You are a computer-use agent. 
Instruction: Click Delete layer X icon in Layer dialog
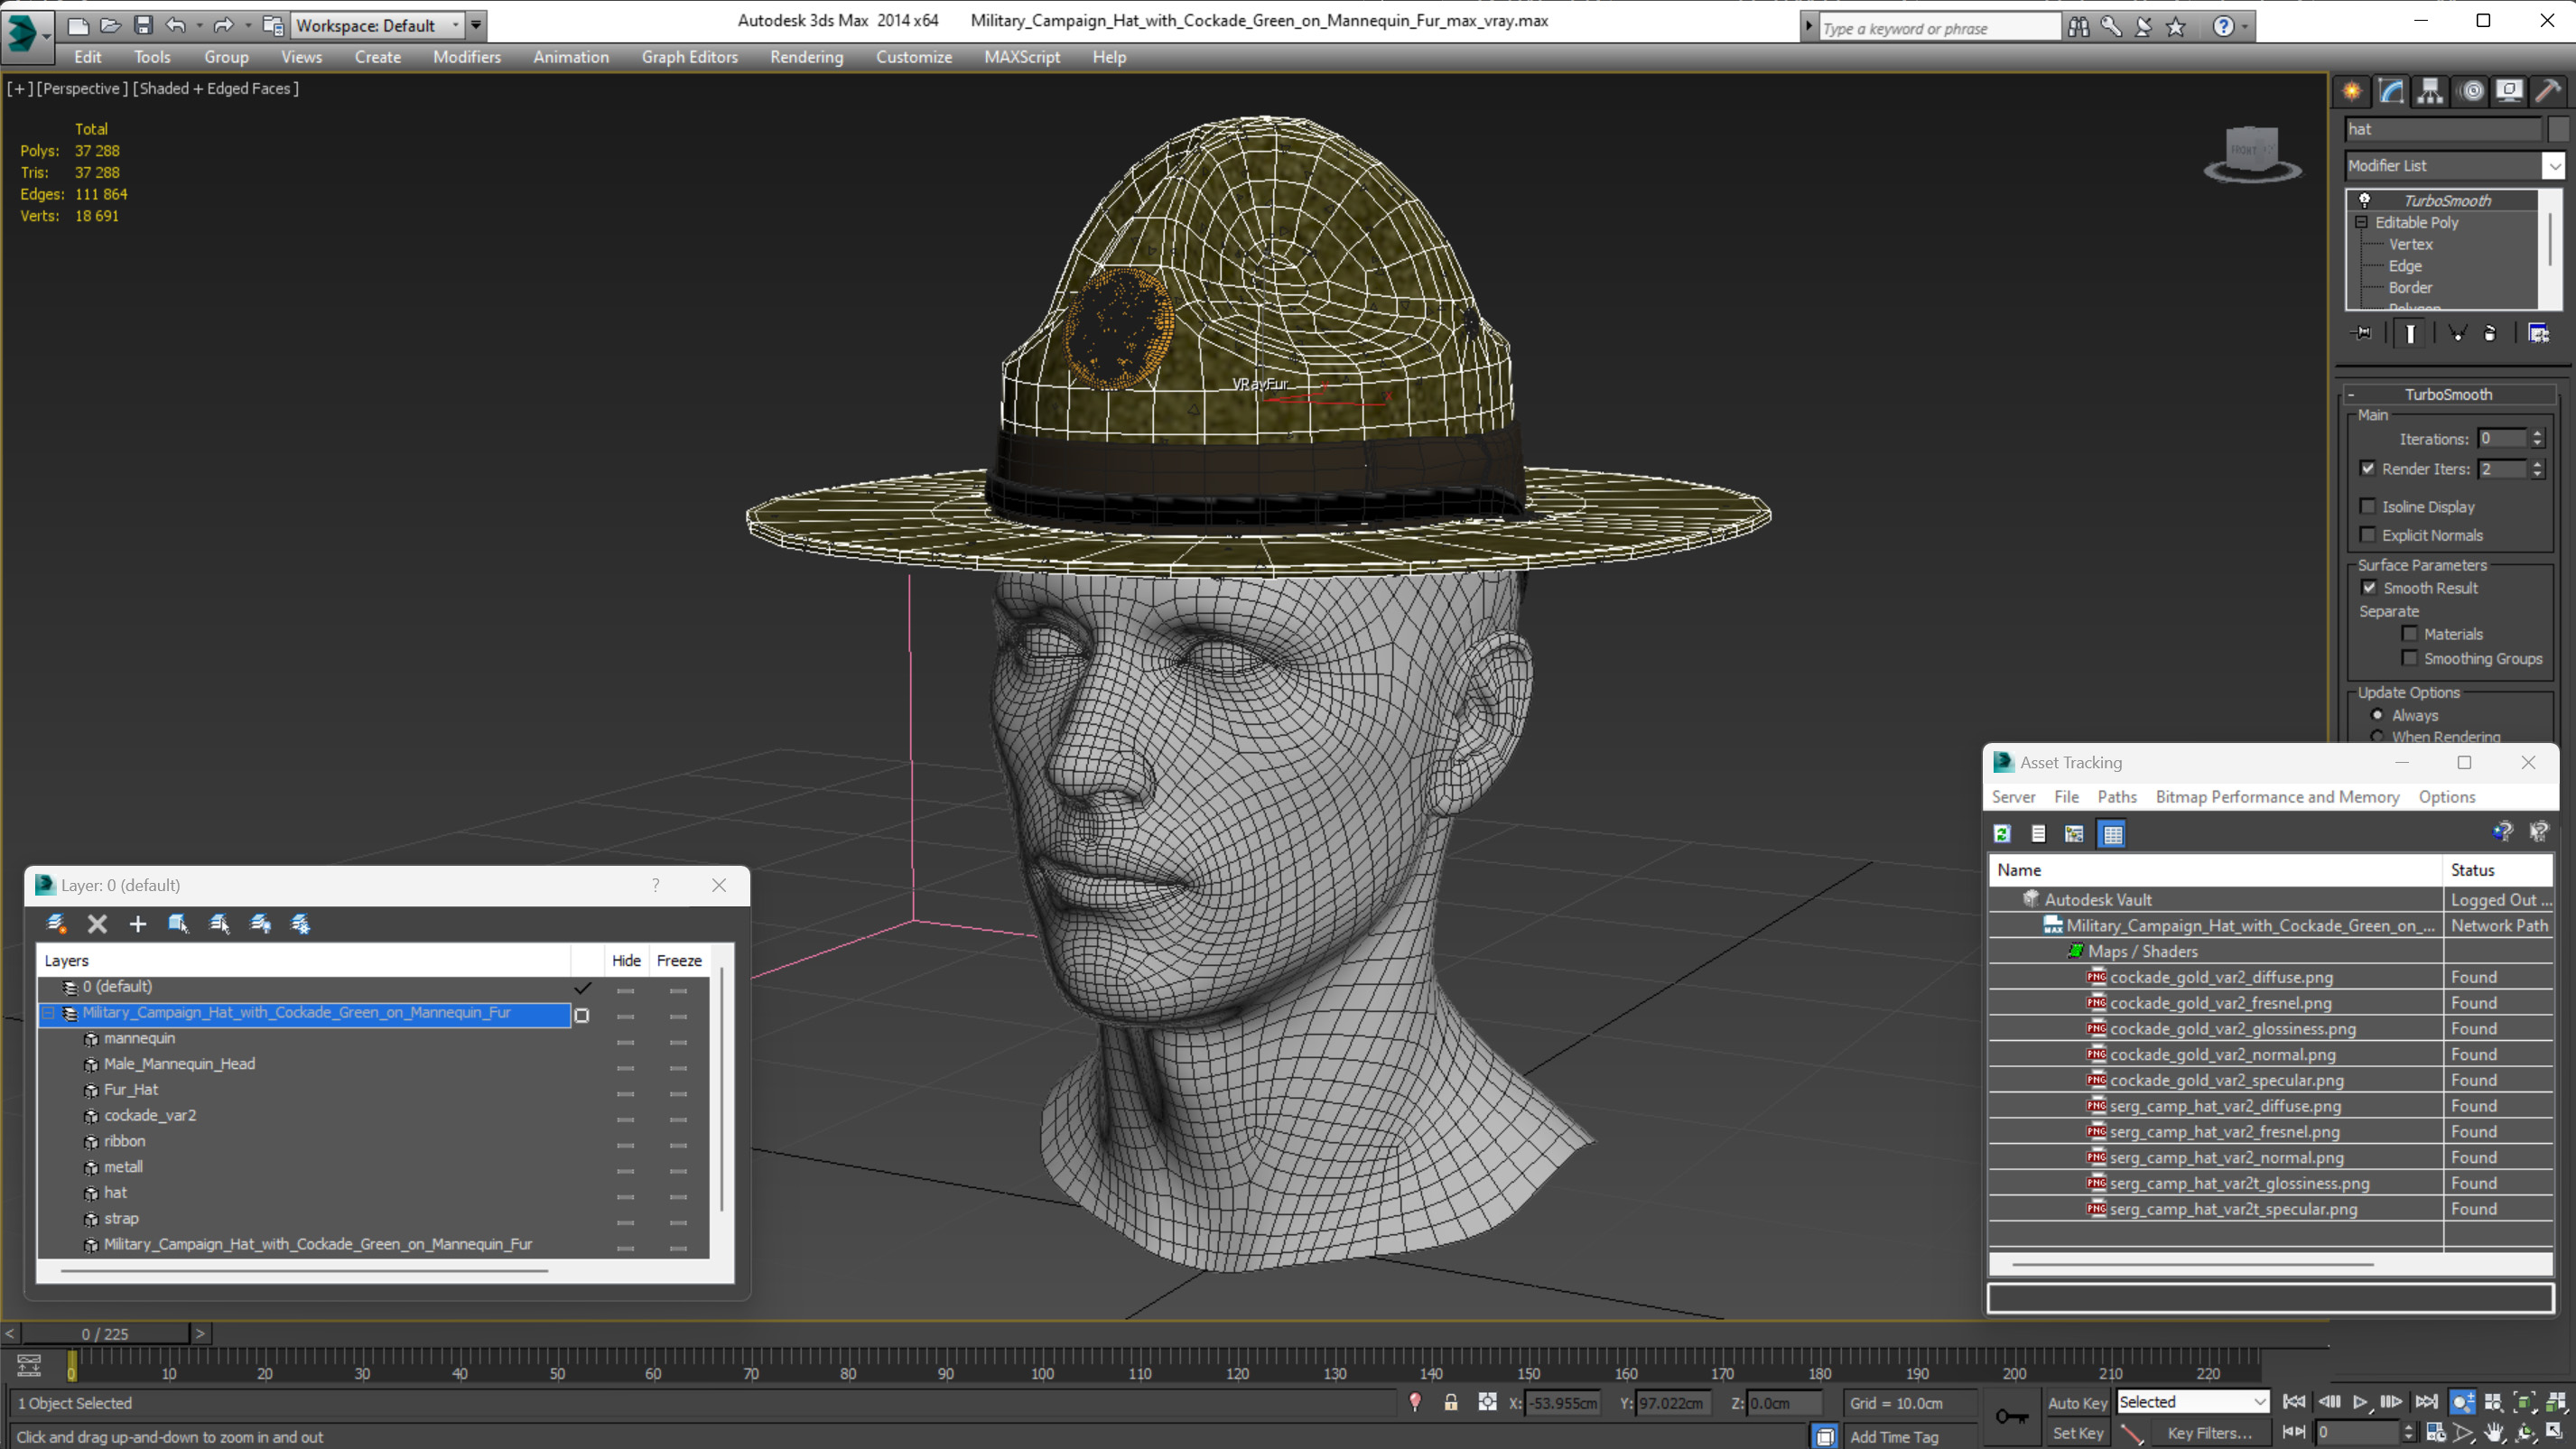97,924
